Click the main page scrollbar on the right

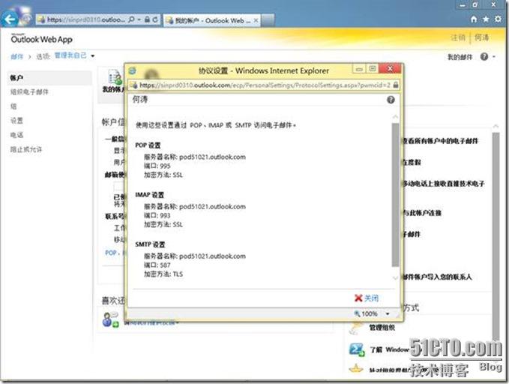coord(496,237)
